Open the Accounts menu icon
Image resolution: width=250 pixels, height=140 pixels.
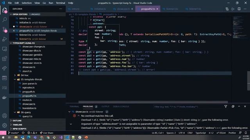(x=4, y=116)
